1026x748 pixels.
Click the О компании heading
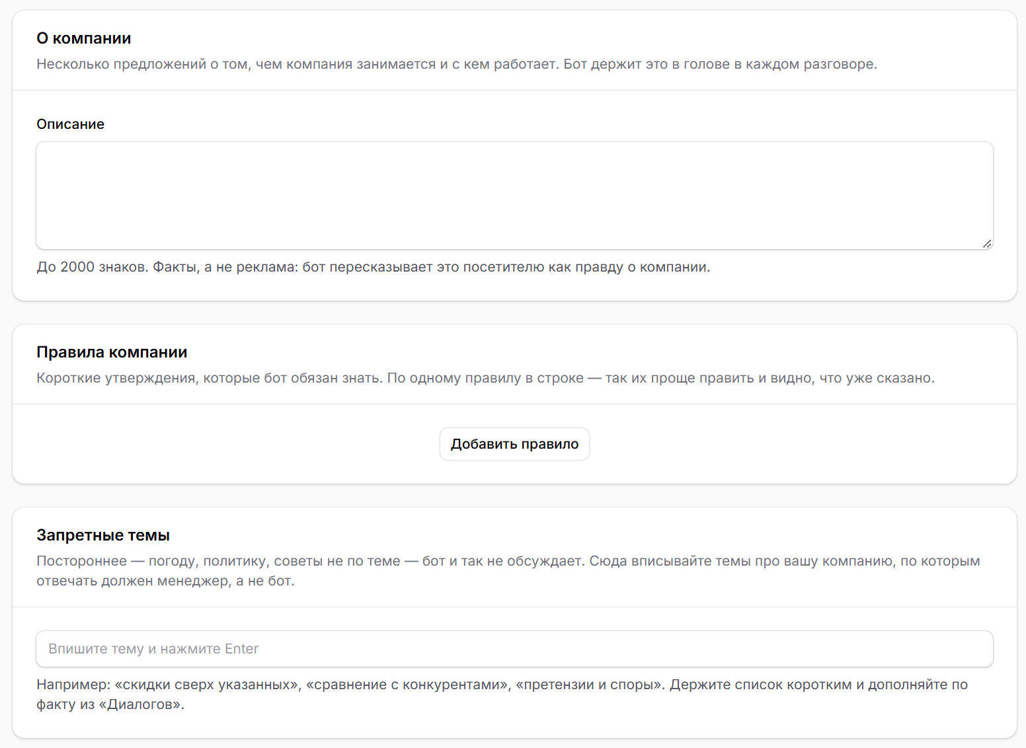point(84,38)
